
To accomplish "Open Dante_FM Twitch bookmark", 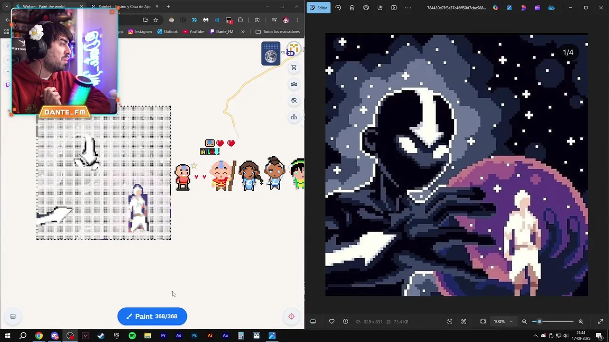I will (222, 32).
